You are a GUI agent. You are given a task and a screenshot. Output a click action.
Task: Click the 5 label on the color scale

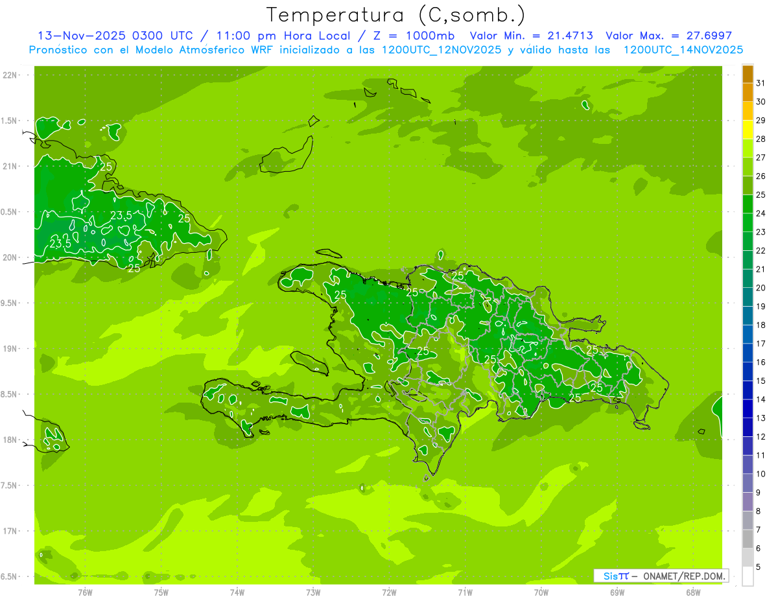pyautogui.click(x=759, y=567)
